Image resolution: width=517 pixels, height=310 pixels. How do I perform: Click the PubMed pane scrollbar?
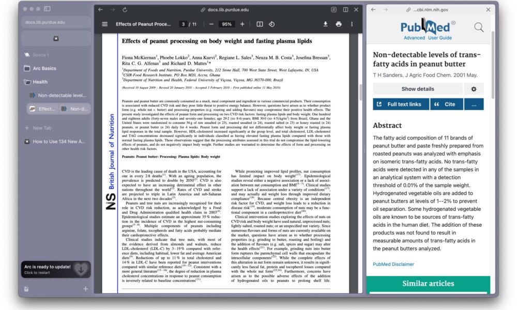(493, 65)
